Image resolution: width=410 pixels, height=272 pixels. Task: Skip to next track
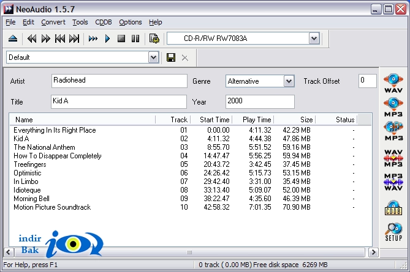pos(74,39)
